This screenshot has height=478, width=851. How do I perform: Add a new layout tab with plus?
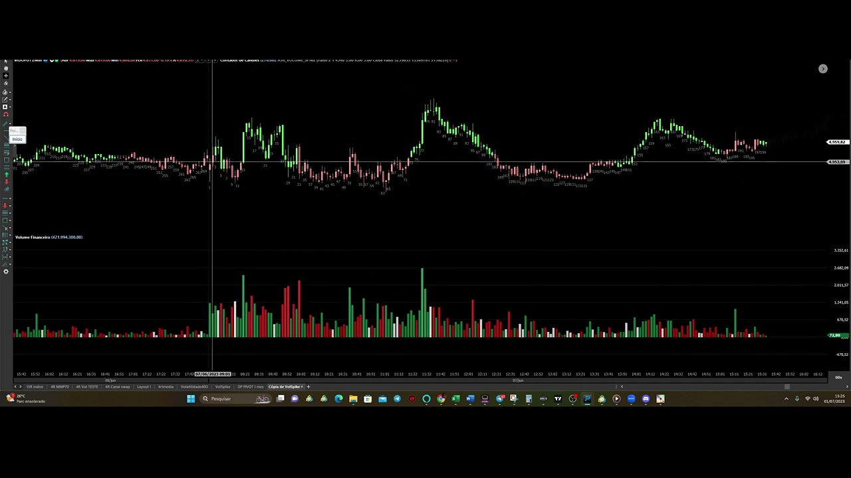pos(308,386)
